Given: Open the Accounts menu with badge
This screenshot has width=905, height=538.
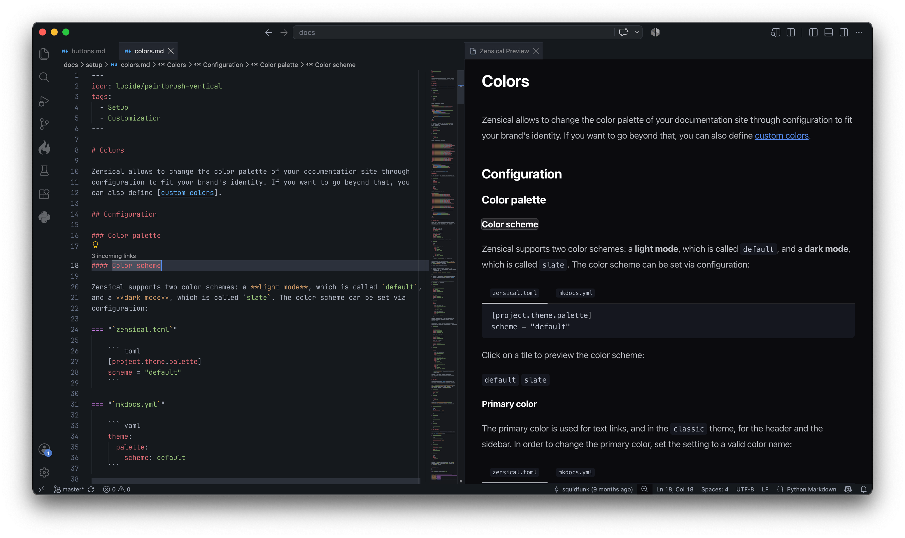Looking at the screenshot, I should [44, 449].
